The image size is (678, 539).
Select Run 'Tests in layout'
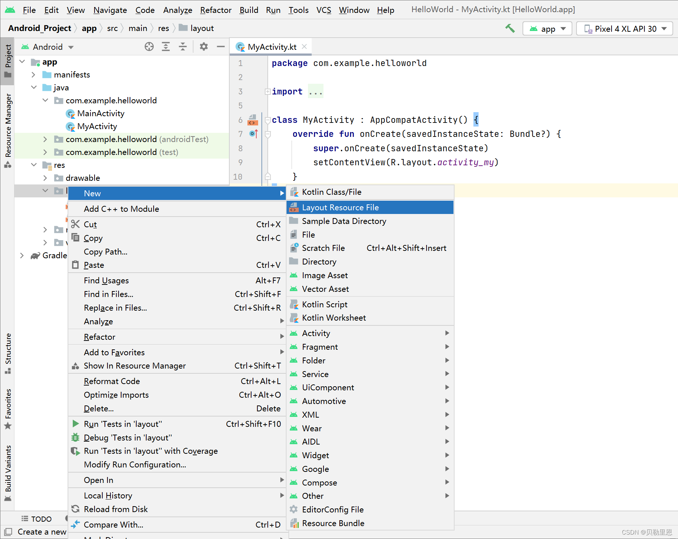(177, 424)
